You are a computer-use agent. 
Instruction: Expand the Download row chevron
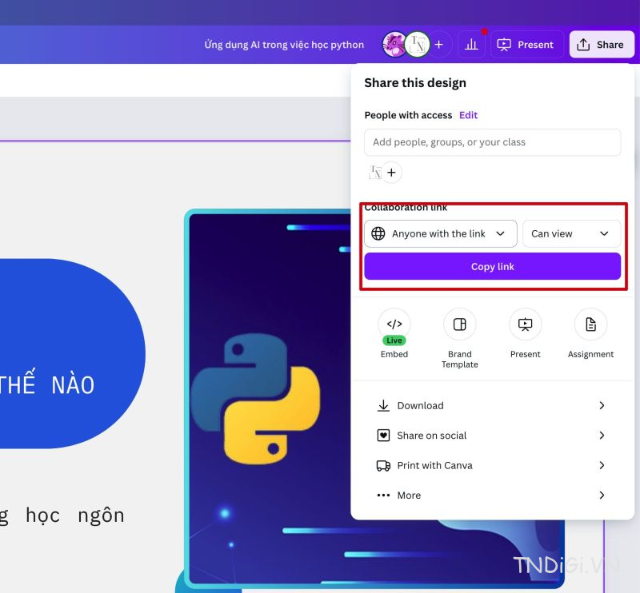point(602,405)
